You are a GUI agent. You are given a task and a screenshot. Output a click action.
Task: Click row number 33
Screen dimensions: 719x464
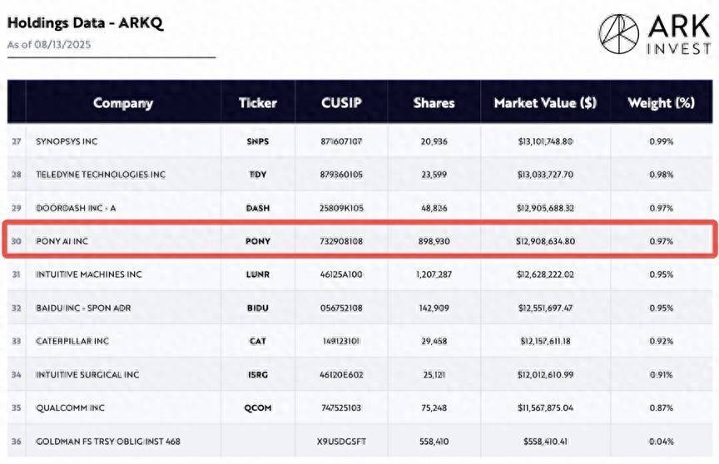[x=17, y=341]
